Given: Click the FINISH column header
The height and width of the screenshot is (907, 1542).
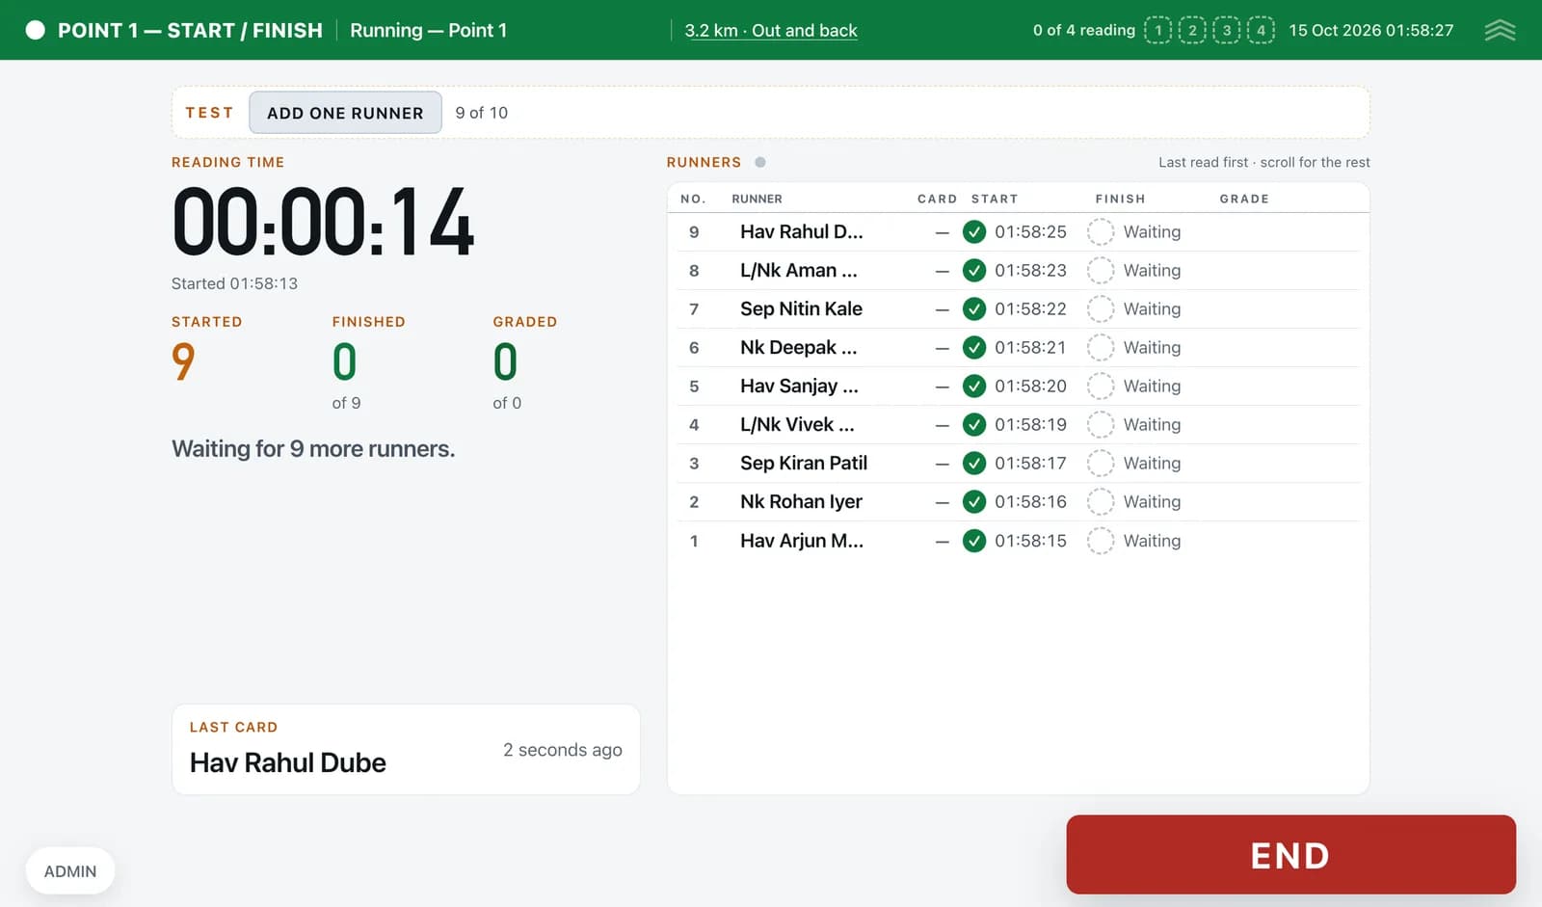Looking at the screenshot, I should tap(1120, 199).
